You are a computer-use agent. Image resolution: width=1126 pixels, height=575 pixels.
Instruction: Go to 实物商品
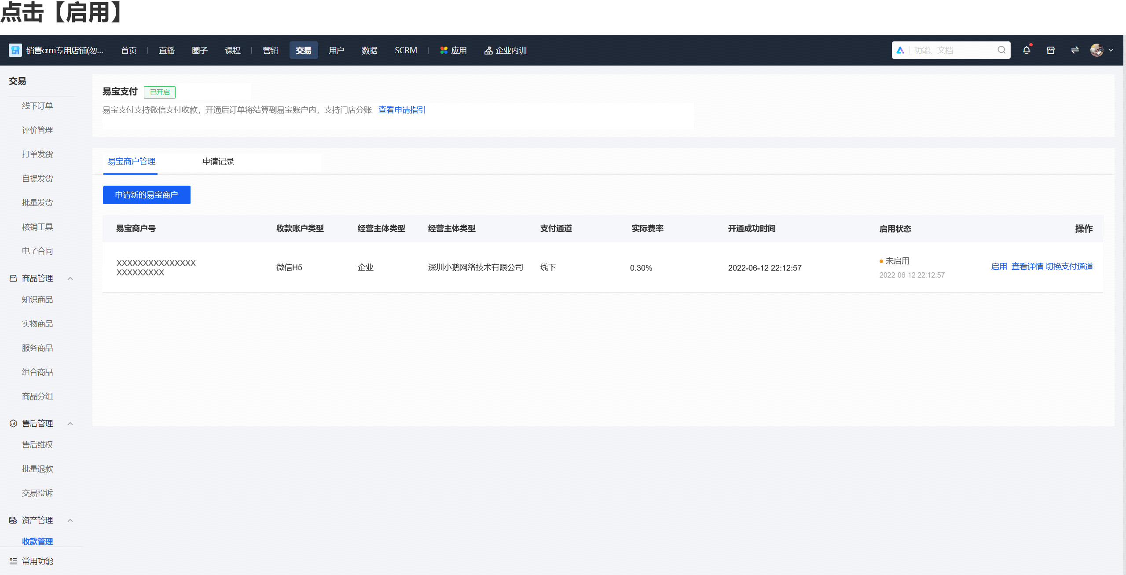click(x=37, y=323)
